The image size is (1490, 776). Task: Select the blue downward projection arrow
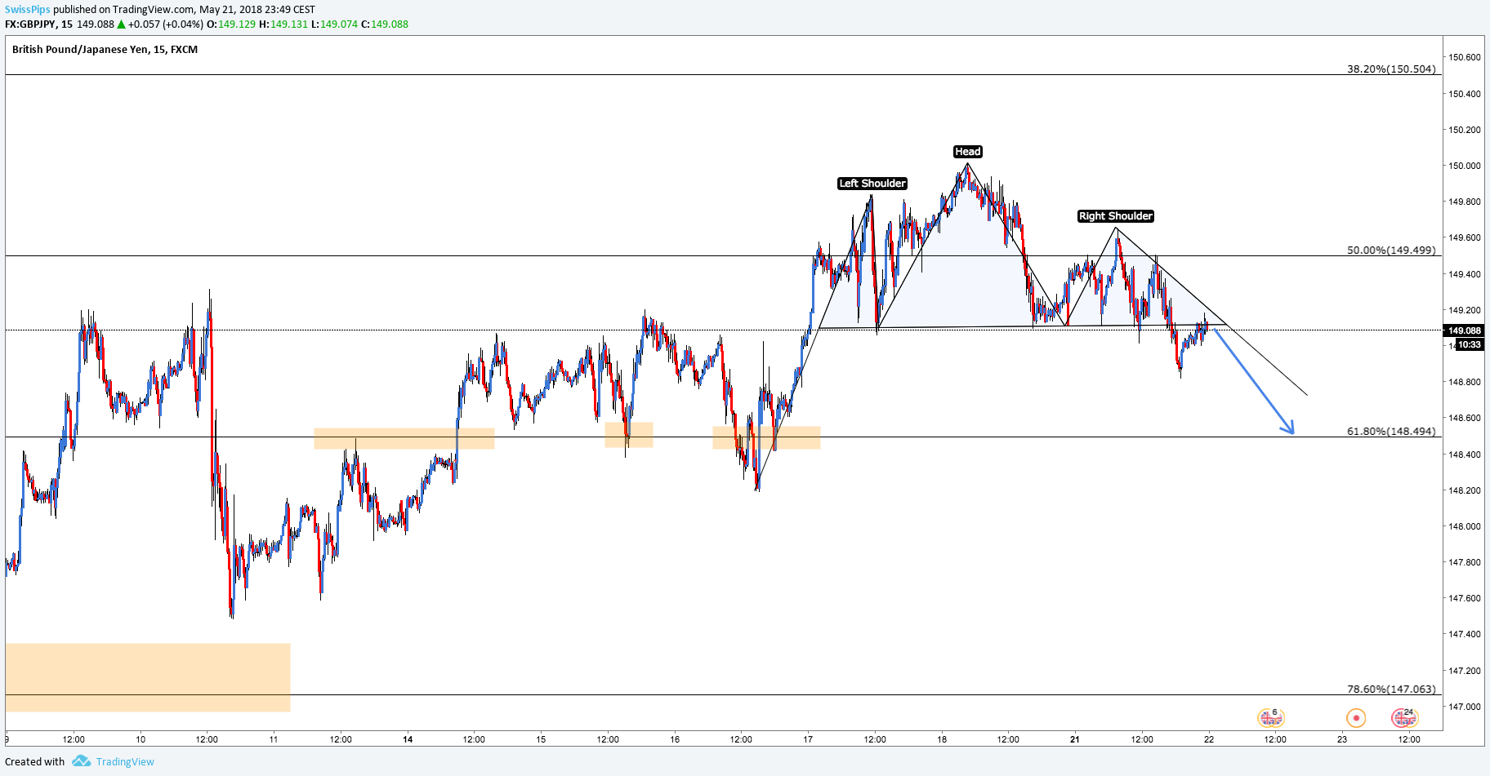(x=1255, y=381)
